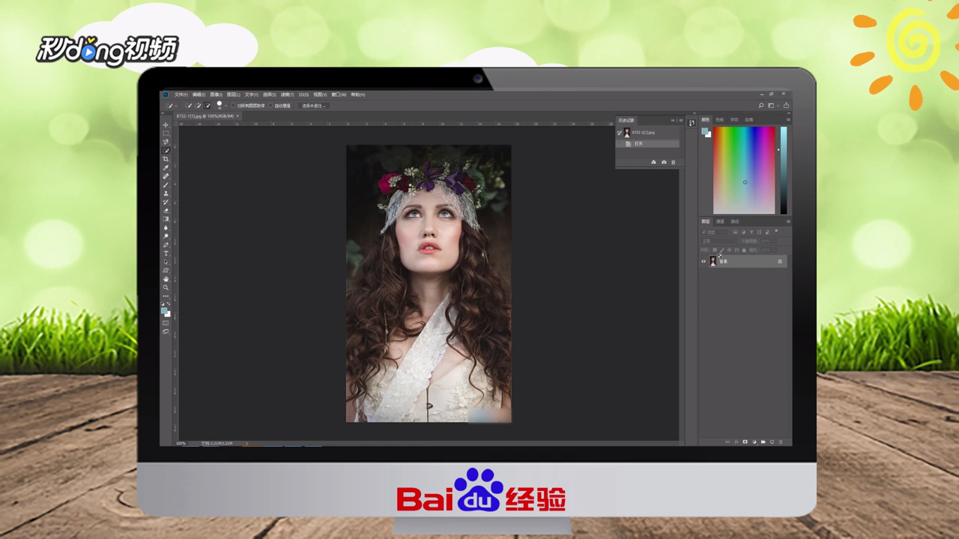
Task: Create new document from state icon
Action: tap(653, 162)
